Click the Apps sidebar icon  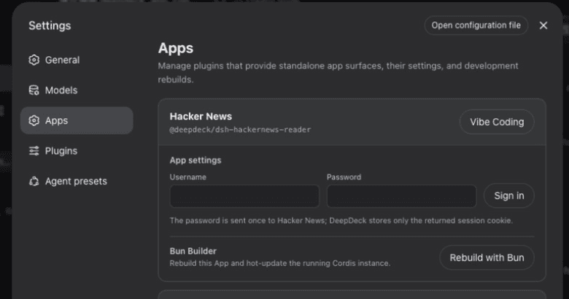[34, 120]
